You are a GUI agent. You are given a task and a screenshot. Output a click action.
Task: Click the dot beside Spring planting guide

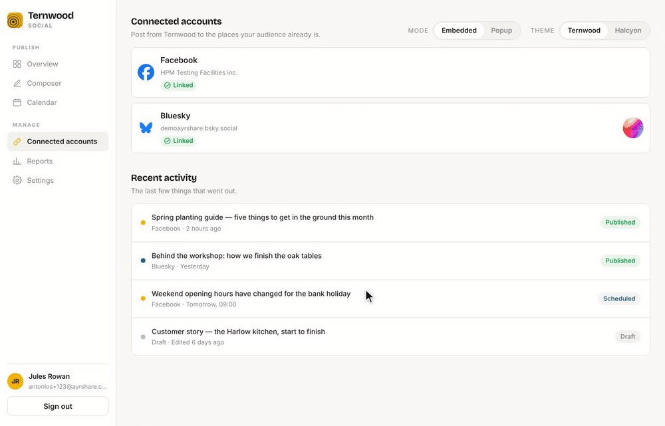click(143, 223)
